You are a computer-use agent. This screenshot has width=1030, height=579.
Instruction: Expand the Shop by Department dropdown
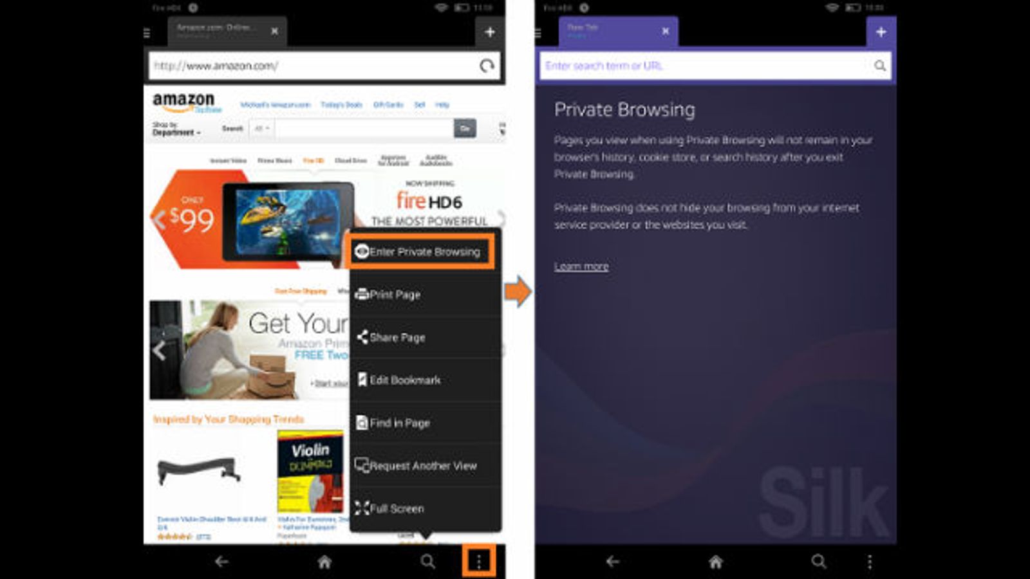coord(176,129)
